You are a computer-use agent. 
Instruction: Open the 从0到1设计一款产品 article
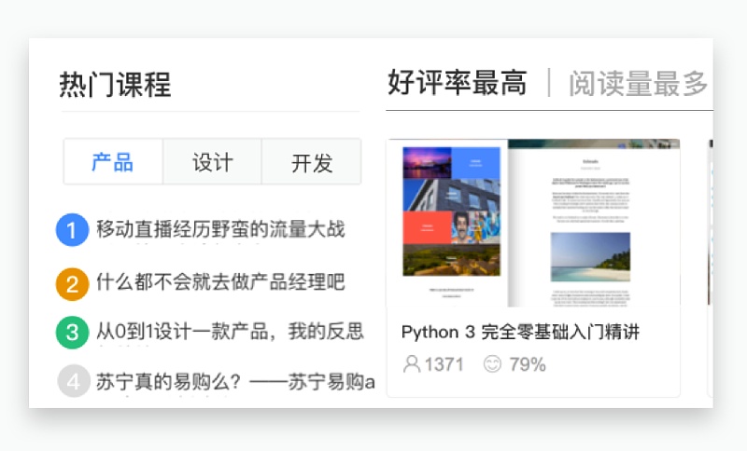click(x=230, y=332)
